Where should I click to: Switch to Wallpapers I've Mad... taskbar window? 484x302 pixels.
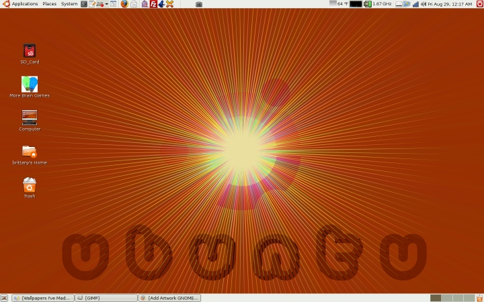43,298
